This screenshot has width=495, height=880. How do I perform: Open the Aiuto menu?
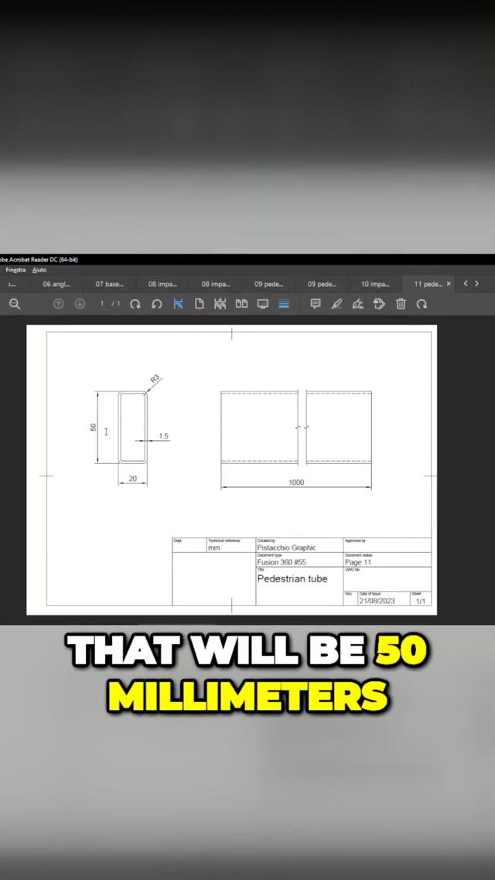(39, 270)
